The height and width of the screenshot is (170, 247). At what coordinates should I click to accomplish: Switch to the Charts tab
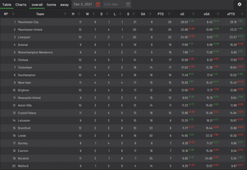click(21, 5)
